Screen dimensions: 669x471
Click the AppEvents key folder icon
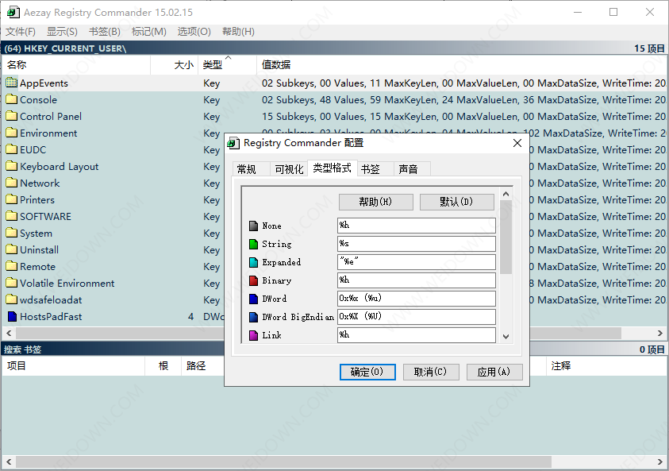(12, 83)
